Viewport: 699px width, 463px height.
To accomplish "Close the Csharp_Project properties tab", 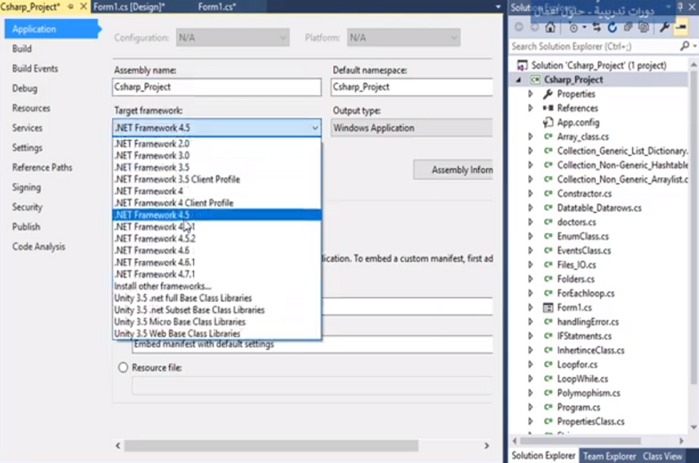I will click(84, 7).
